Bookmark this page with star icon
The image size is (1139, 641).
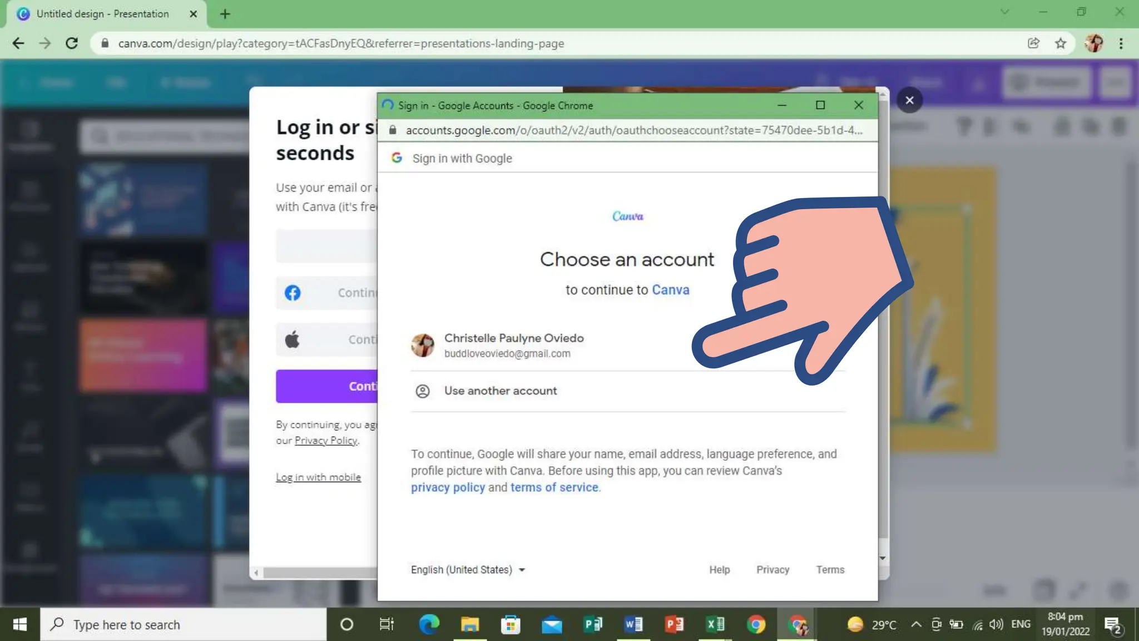(x=1061, y=43)
